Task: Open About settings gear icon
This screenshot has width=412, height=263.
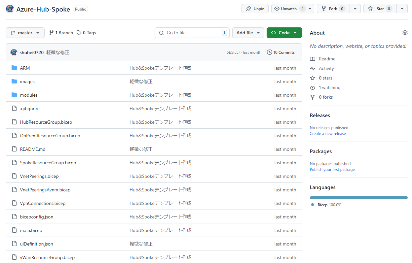Action: coord(405,33)
